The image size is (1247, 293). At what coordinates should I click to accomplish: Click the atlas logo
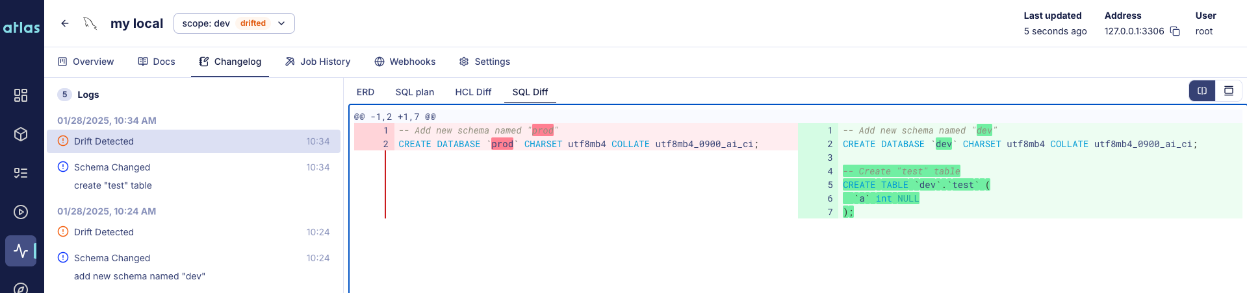point(21,28)
